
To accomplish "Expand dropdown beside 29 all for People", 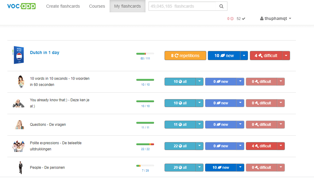I will [x=199, y=168].
